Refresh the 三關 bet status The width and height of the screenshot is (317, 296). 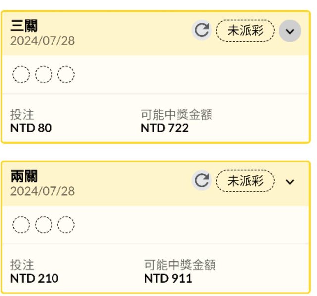(x=201, y=31)
